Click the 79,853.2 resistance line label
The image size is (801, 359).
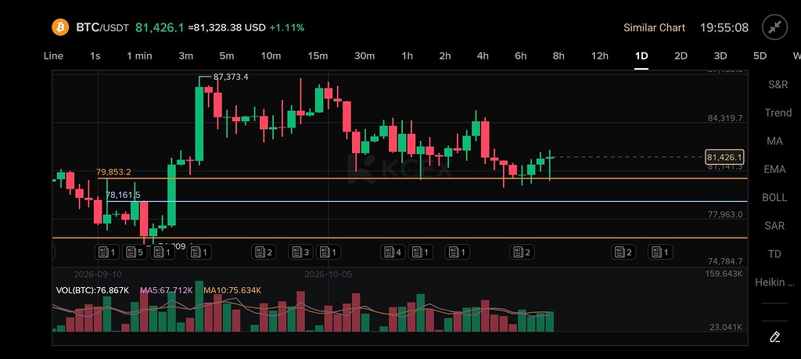[113, 173]
